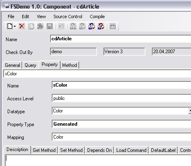This screenshot has width=191, height=166.
Task: Open the DefaultLabel sub-tab
Action: 163,150
